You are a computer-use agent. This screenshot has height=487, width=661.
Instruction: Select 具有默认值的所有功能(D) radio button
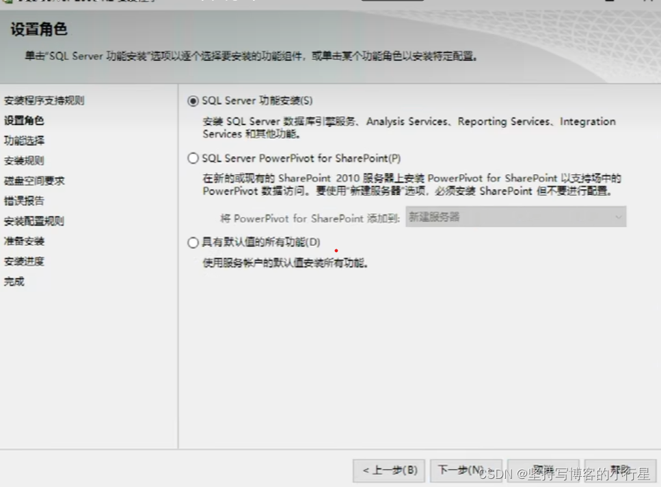(x=193, y=242)
